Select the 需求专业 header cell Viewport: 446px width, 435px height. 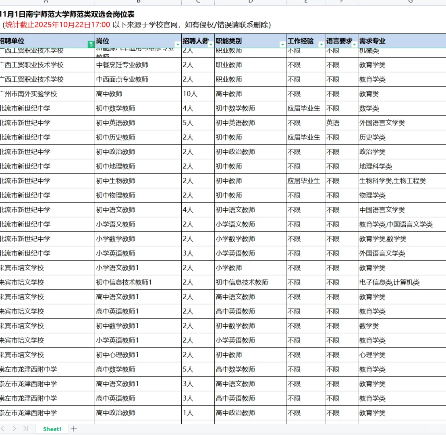point(402,41)
